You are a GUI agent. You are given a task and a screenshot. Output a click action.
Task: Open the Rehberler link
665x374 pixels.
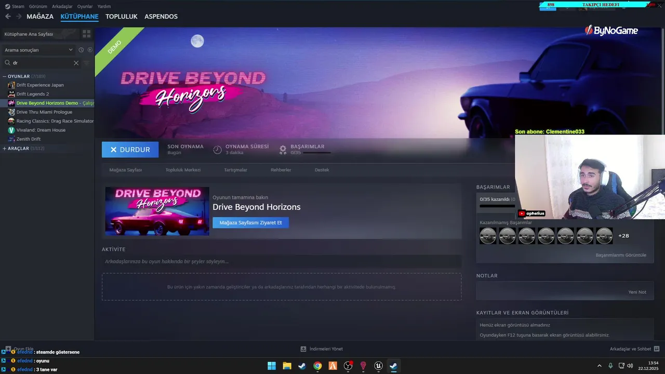click(281, 170)
